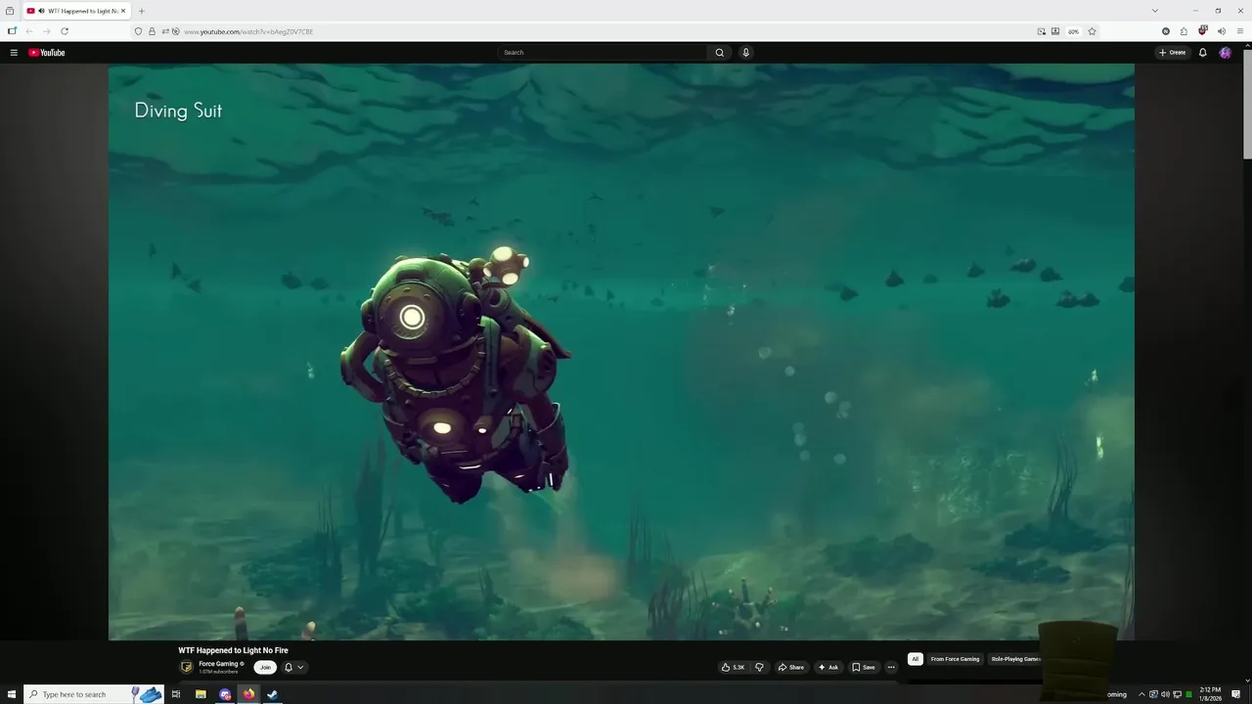Open Steam from taskbar
The image size is (1252, 704).
pos(273,694)
